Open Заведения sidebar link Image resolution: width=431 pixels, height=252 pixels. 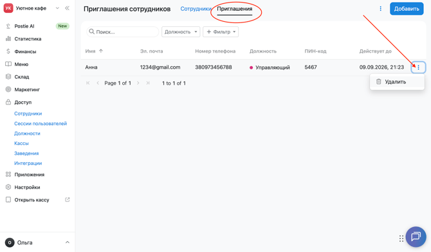click(26, 153)
